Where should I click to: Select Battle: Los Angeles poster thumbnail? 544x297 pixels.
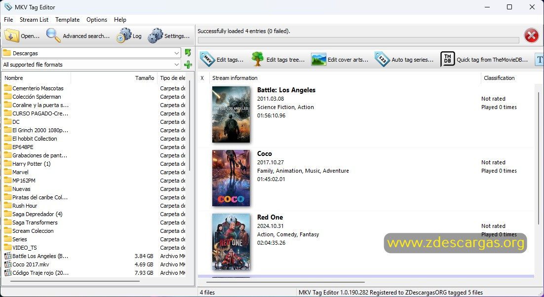(x=231, y=114)
